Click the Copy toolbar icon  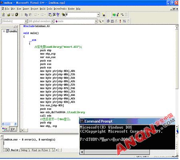26,15
